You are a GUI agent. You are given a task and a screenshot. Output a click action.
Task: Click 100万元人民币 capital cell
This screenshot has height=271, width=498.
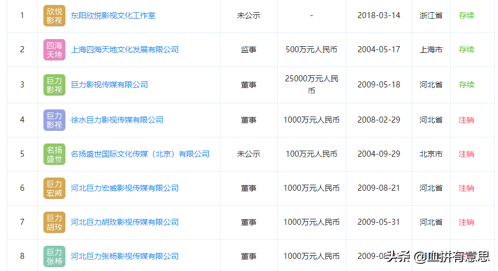(x=311, y=154)
